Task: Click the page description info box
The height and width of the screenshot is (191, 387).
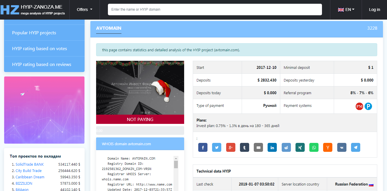Action: point(237,50)
